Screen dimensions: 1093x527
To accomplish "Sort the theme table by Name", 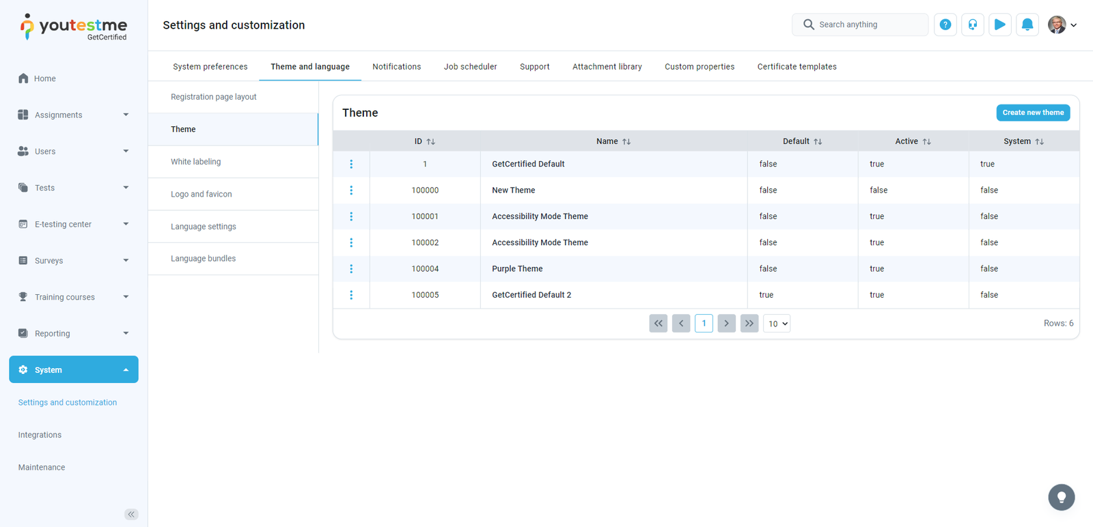I will click(x=626, y=141).
